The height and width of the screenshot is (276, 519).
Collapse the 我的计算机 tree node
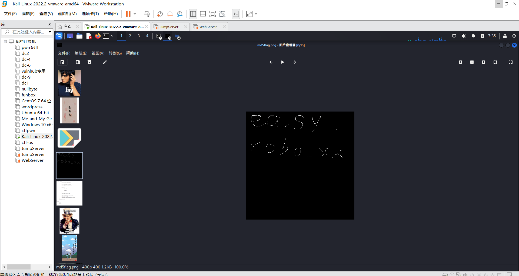5,42
